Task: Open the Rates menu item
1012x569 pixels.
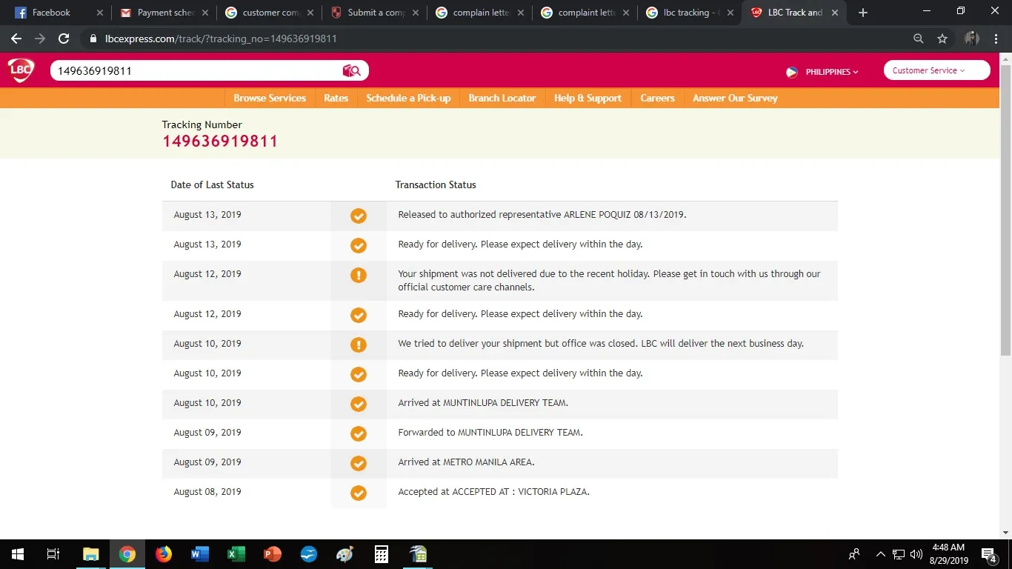Action: click(336, 98)
